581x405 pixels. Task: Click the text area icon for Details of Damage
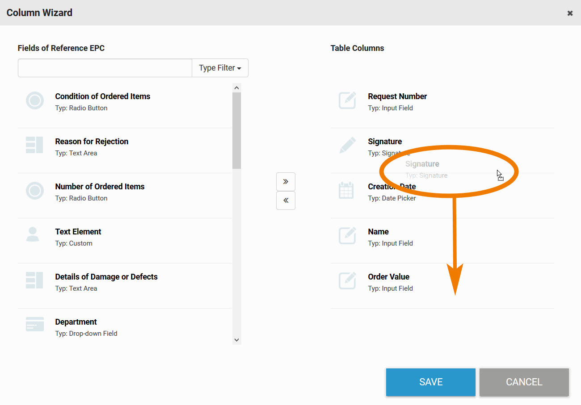(35, 280)
